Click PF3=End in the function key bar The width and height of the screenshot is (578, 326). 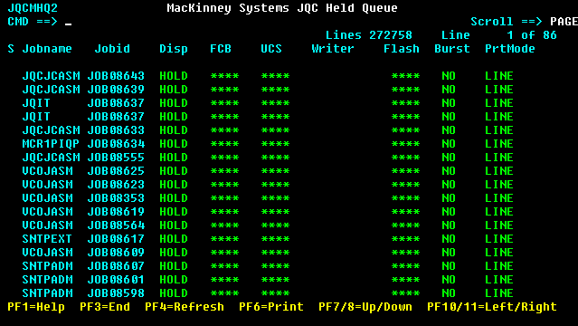click(x=105, y=307)
